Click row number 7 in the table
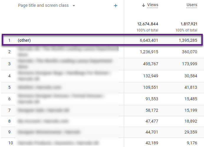The image size is (204, 147). point(9,111)
